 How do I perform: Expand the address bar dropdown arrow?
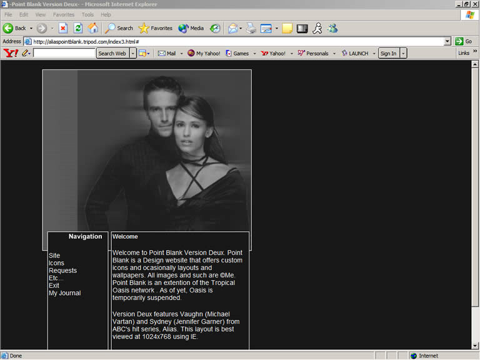[x=447, y=41]
